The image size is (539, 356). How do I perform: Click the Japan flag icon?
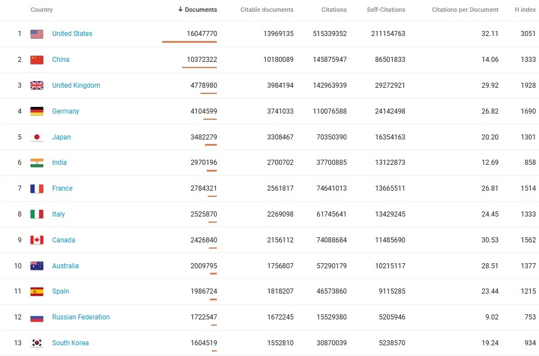point(37,137)
